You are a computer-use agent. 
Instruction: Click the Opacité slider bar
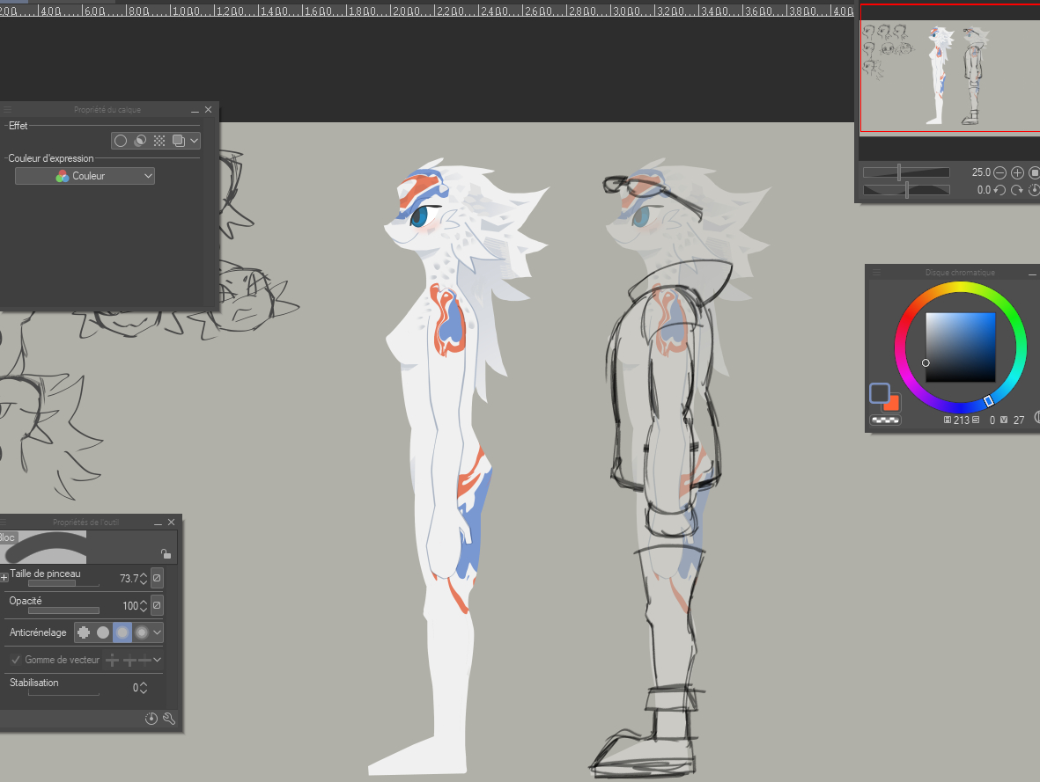click(x=63, y=610)
